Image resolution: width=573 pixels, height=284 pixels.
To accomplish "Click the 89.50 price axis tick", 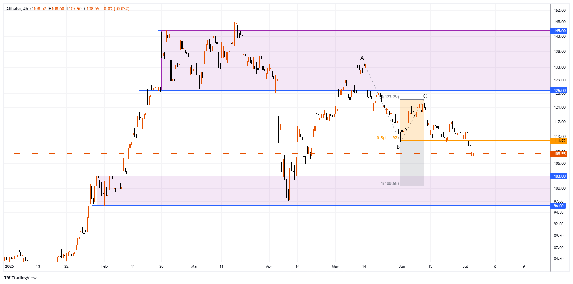I will point(558,236).
